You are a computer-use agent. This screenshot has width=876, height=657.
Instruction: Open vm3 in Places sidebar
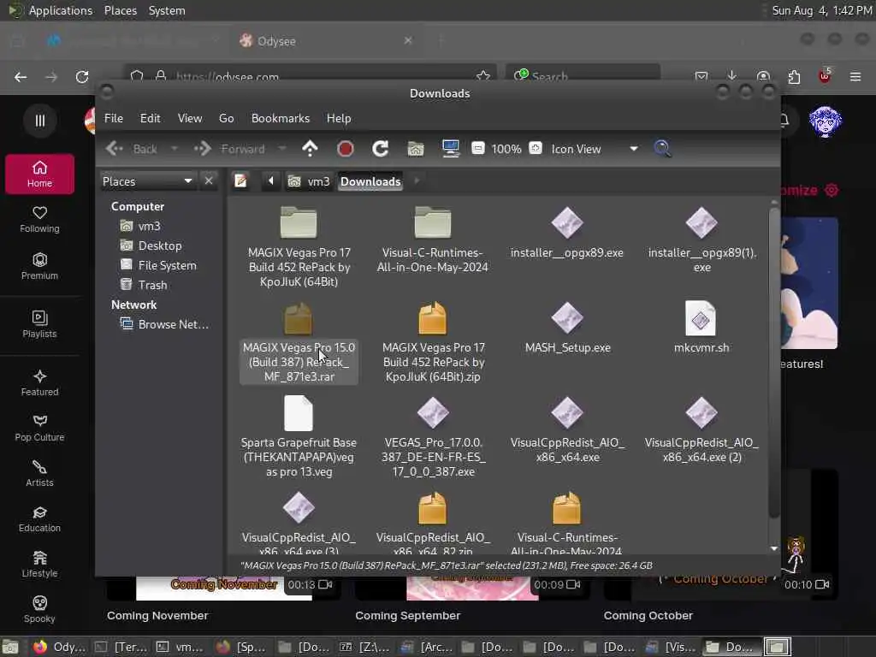coord(140,226)
